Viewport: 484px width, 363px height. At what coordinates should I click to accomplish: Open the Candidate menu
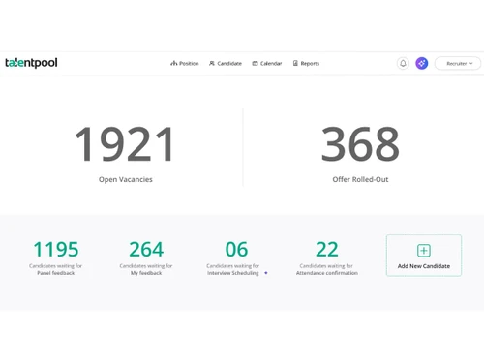pos(226,63)
